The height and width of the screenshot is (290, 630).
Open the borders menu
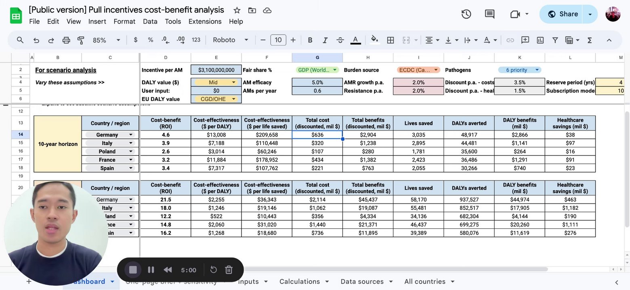point(391,40)
